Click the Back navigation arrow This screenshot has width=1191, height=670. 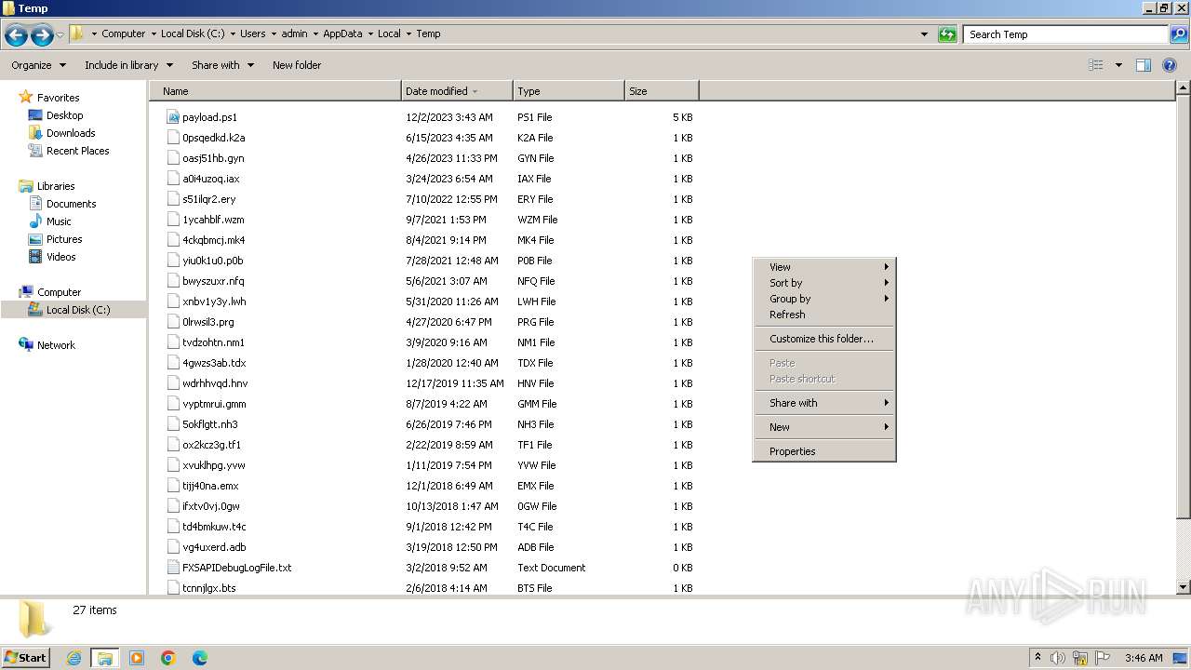click(x=16, y=34)
